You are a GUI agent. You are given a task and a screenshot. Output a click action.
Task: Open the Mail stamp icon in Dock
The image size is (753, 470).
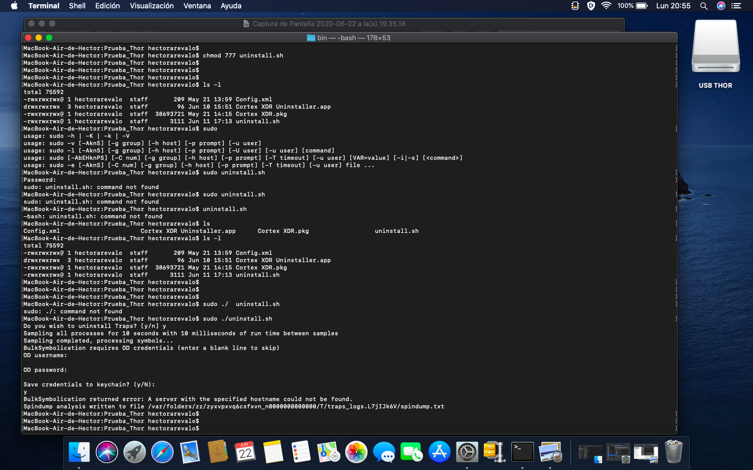[190, 452]
